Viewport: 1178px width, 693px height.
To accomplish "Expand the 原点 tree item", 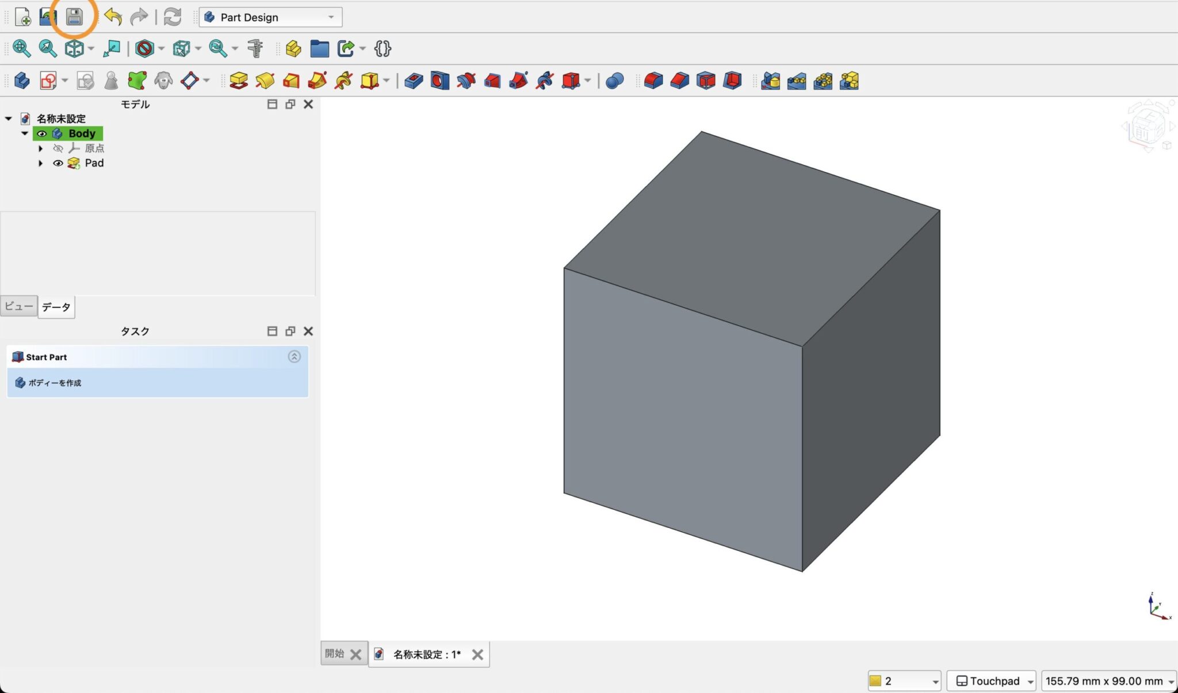I will point(40,148).
